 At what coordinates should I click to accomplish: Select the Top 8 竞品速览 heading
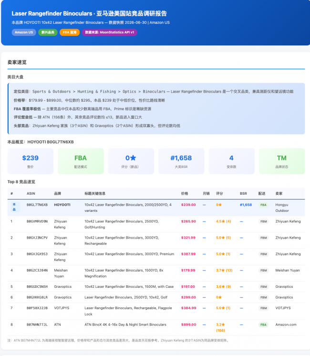tap(21, 182)
